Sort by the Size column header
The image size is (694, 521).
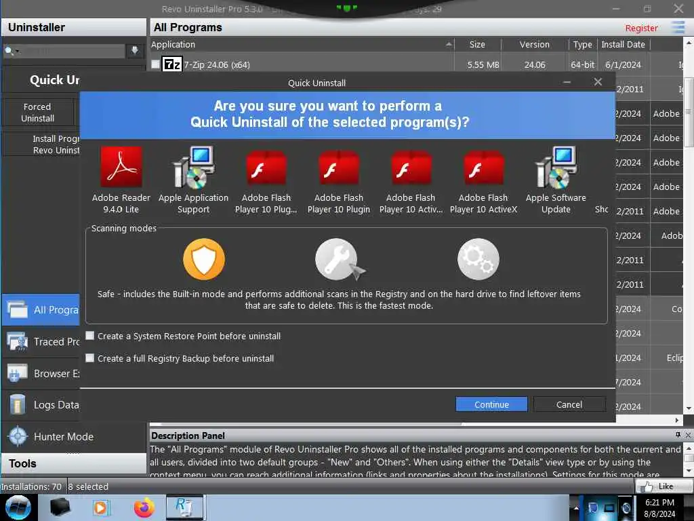[477, 44]
